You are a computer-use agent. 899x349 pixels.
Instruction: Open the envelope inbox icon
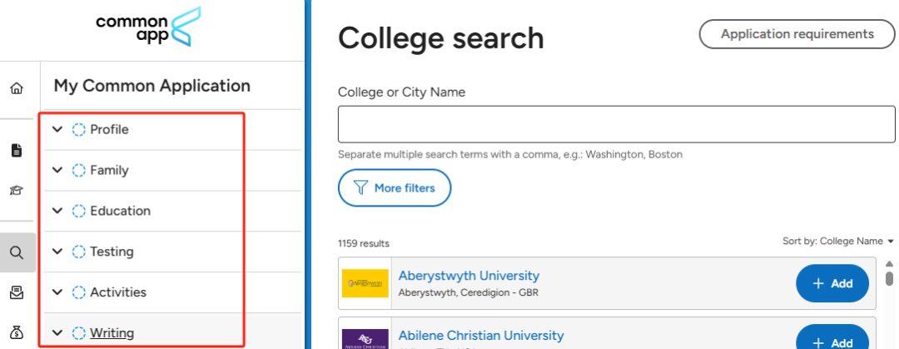pos(17,292)
